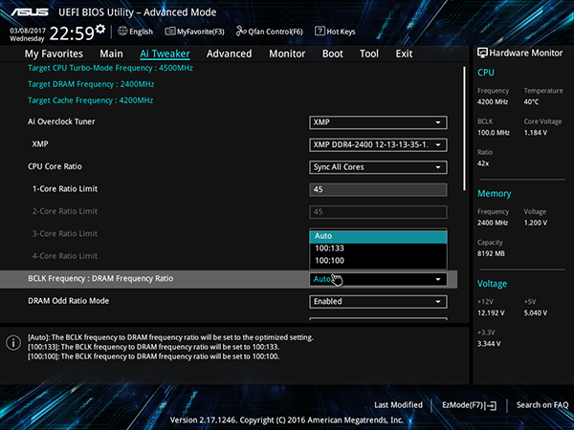574x430 pixels.
Task: Open the DRAM Odd Ratio Mode dropdown
Action: coord(378,302)
